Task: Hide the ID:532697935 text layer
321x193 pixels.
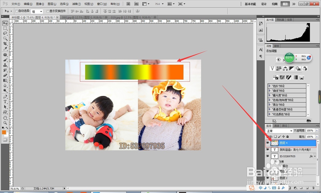Action: [x=268, y=156]
